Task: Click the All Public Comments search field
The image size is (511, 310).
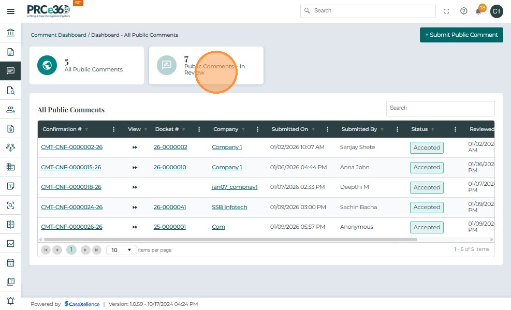Action: (x=440, y=108)
